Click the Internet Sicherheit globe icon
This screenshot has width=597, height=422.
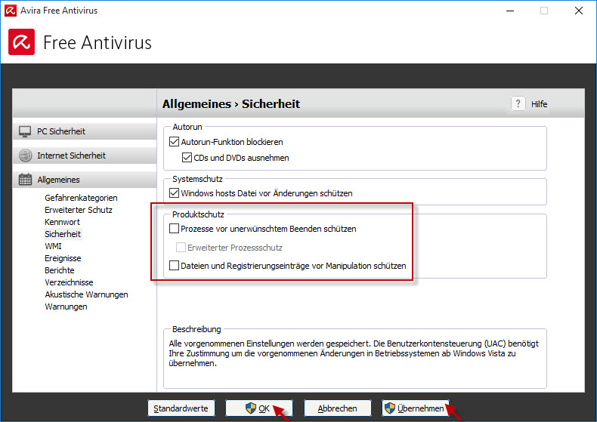pyautogui.click(x=25, y=156)
